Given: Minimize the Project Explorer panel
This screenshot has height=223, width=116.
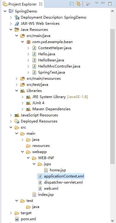Looking at the screenshot, I should point(103,3).
